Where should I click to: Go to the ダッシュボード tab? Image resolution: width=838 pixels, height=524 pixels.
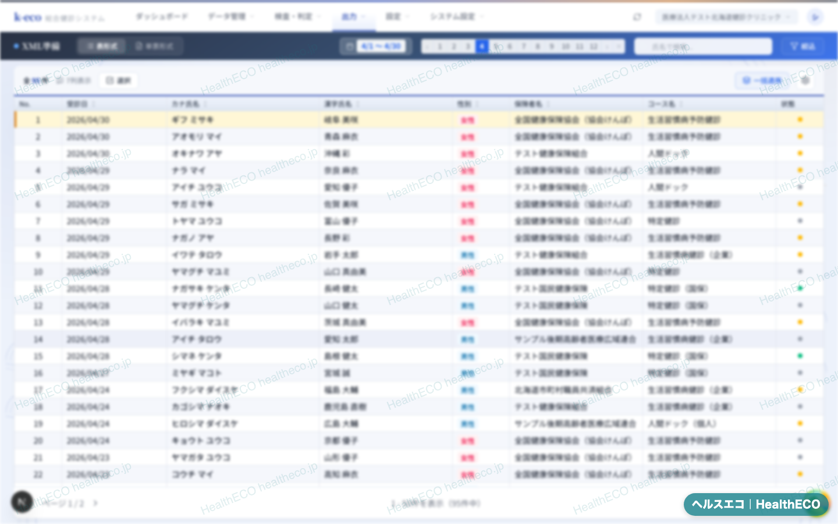[x=162, y=16]
